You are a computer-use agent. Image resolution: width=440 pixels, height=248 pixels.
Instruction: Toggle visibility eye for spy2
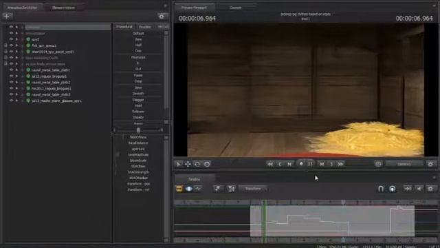(11, 39)
